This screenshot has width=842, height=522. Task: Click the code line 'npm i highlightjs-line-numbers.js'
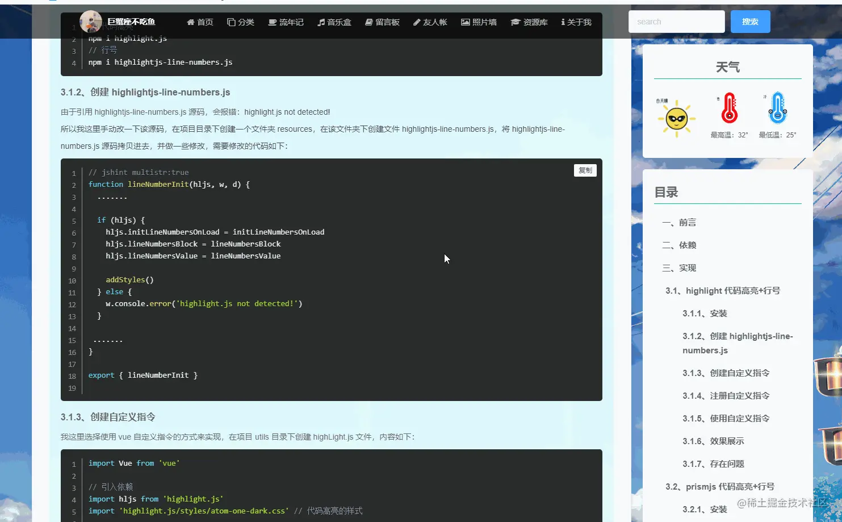tap(161, 62)
